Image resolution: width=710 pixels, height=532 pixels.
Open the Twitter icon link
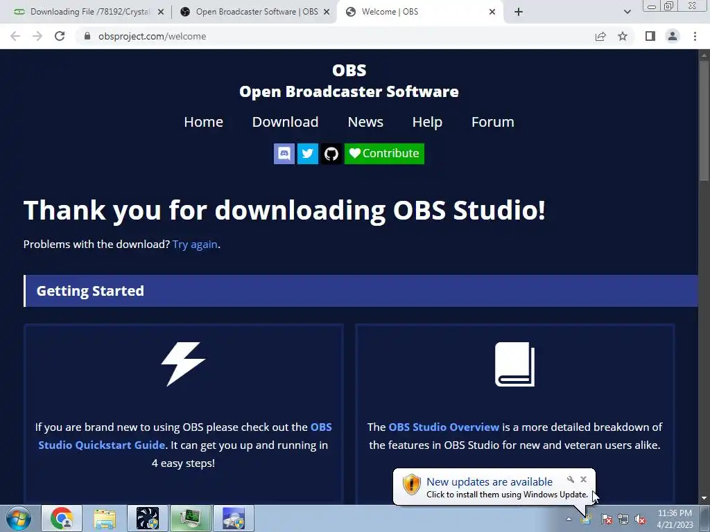click(307, 154)
